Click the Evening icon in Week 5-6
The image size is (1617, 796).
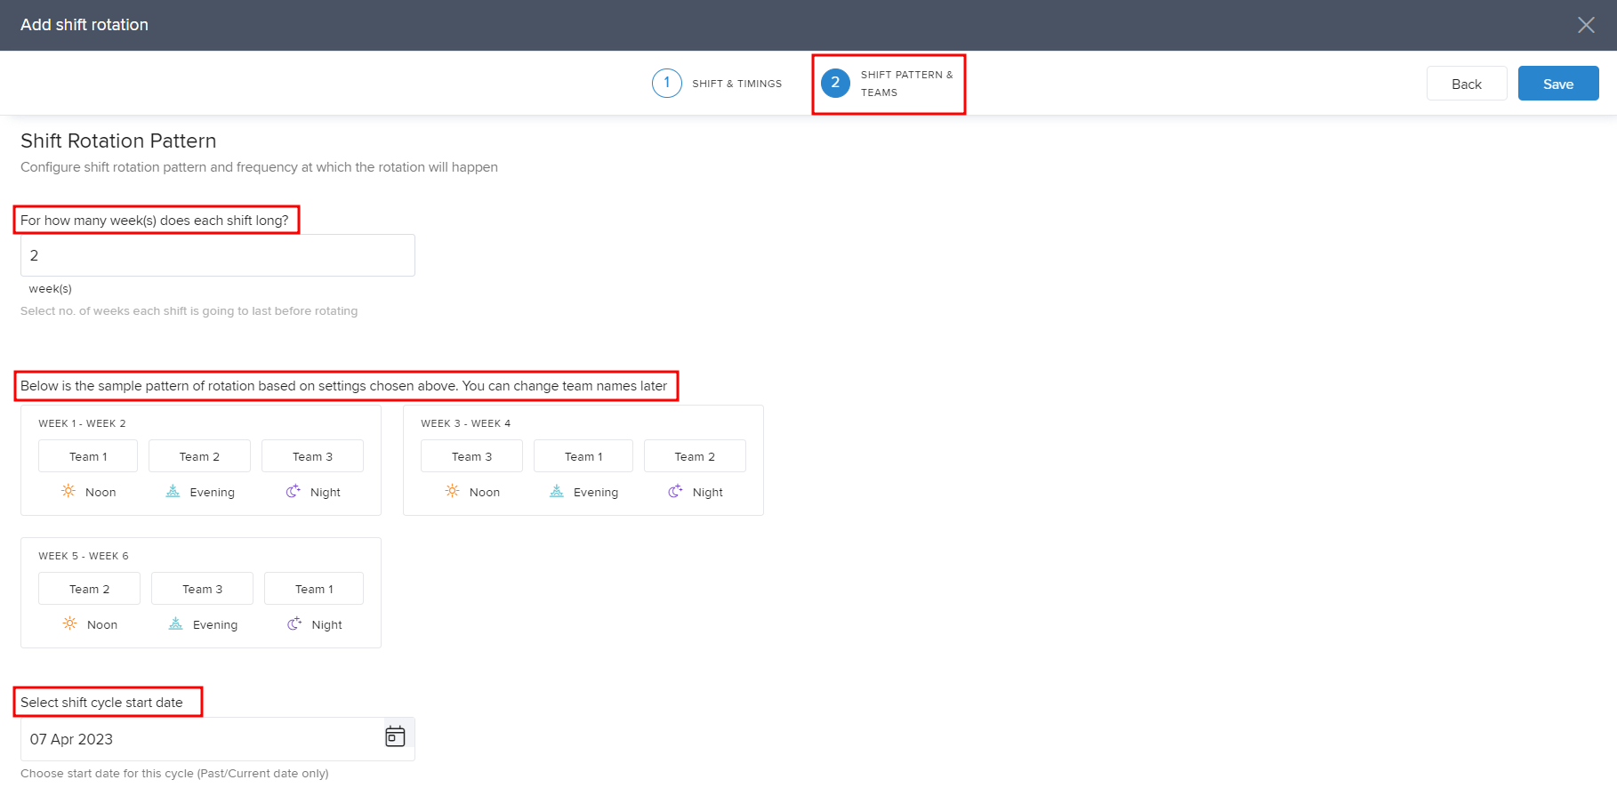pyautogui.click(x=176, y=623)
